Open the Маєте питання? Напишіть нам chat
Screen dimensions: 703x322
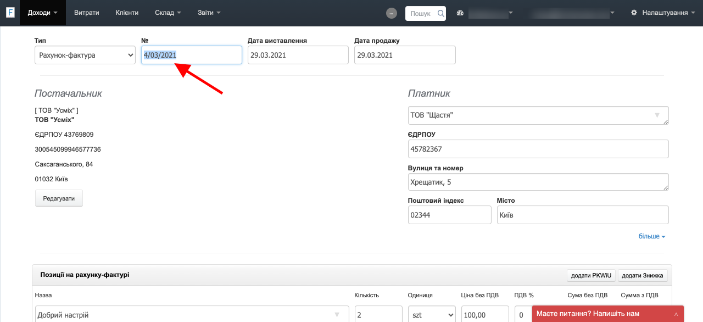coord(608,314)
